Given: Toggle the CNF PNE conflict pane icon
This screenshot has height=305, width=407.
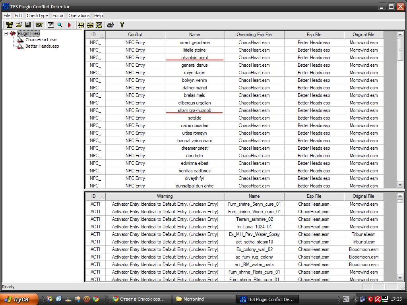Looking at the screenshot, I should (81, 25).
